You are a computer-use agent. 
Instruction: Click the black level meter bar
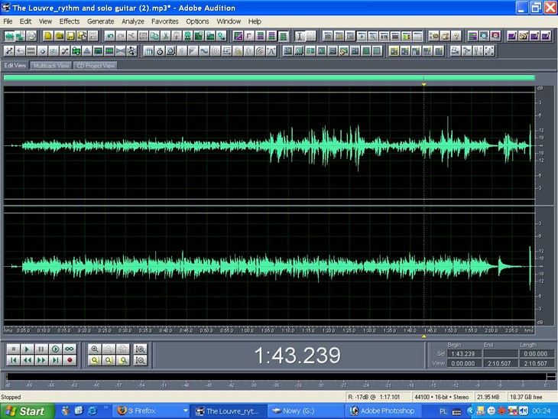click(276, 377)
